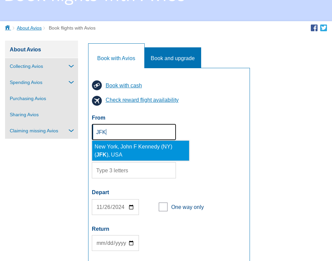Click the Return field label
The image size is (332, 261).
[x=100, y=229]
